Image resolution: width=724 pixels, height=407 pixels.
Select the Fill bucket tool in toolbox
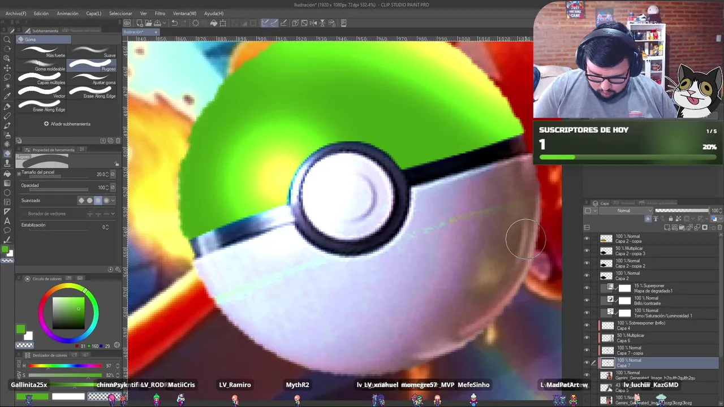coord(7,174)
